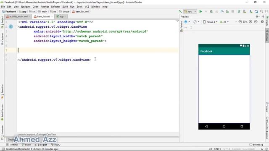Click layout in the breadcrumb path
This screenshot has height=151, width=269.
click(64, 12)
